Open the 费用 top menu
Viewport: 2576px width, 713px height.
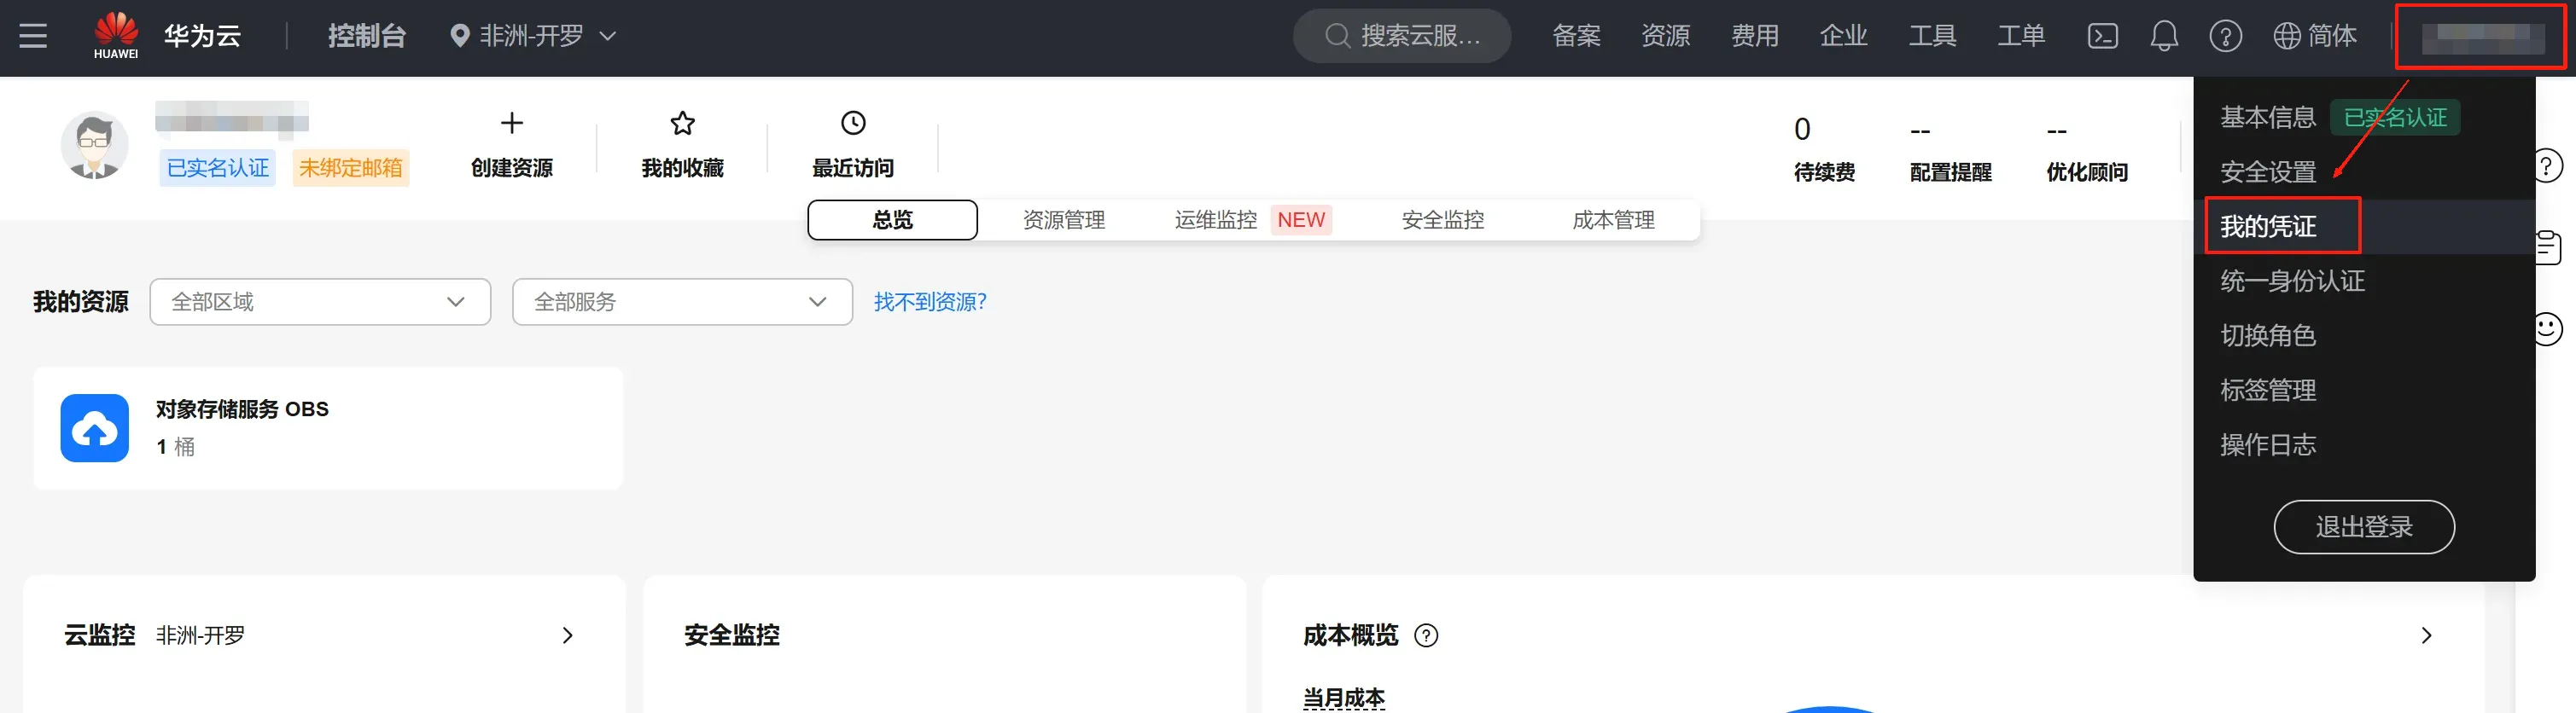tap(1754, 36)
